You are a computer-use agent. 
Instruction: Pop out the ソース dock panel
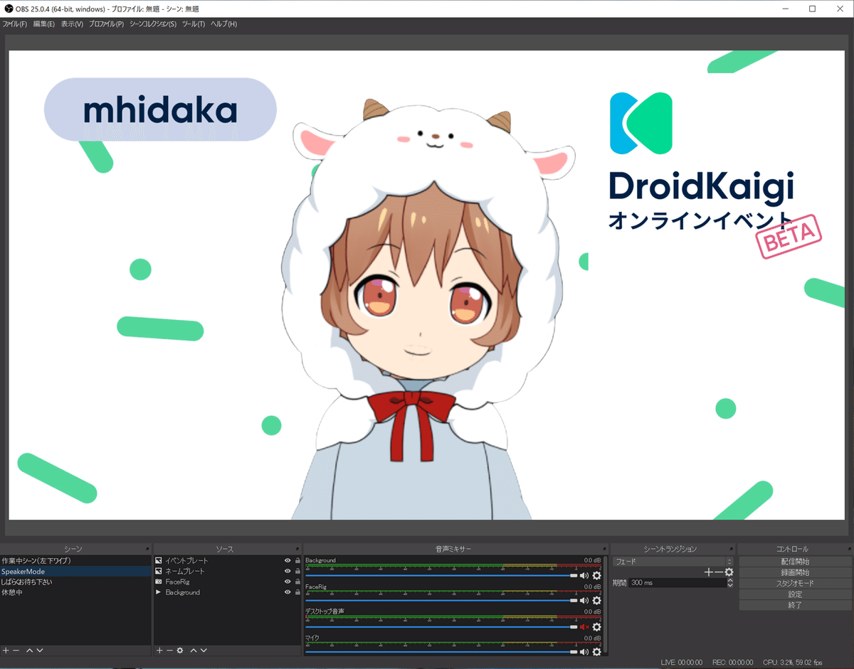297,549
